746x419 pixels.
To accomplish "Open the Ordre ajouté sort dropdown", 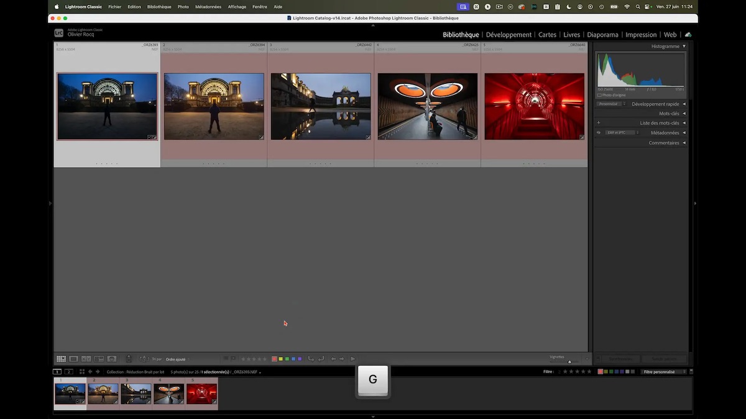I will [177, 359].
